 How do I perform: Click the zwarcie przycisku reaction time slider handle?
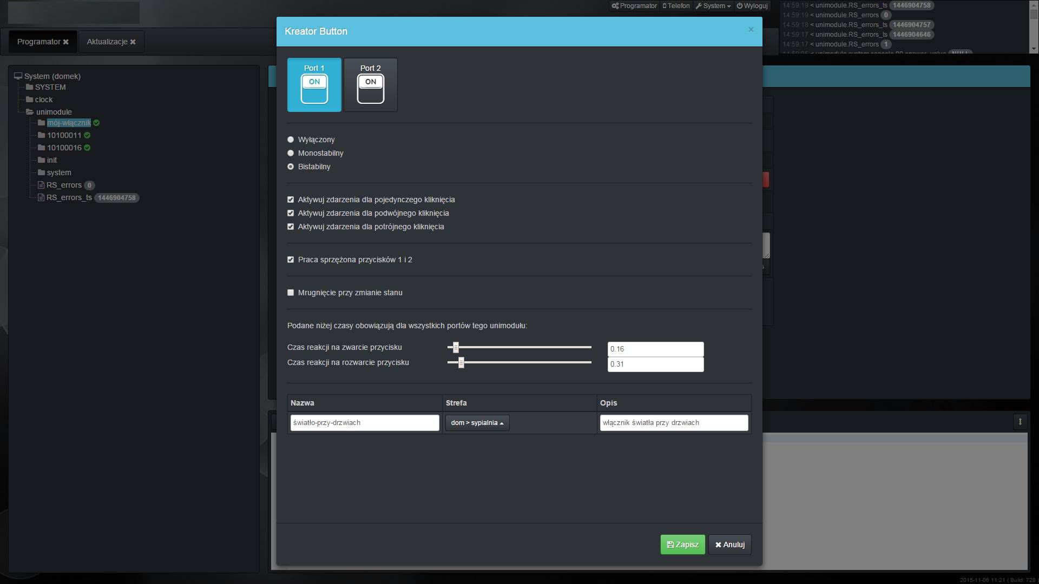(x=456, y=347)
